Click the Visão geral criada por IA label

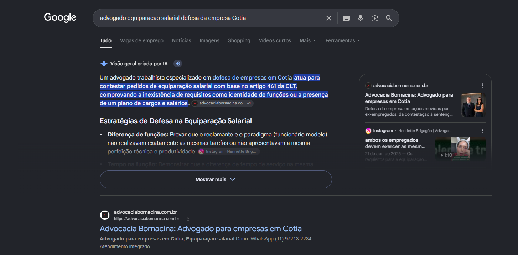(x=139, y=64)
